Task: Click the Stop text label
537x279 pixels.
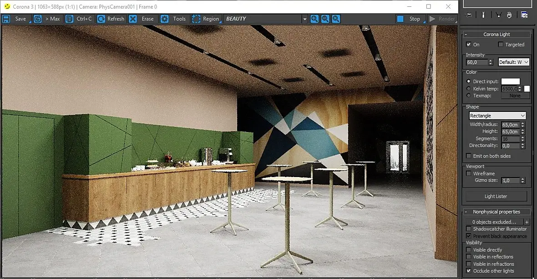Action: click(x=415, y=19)
